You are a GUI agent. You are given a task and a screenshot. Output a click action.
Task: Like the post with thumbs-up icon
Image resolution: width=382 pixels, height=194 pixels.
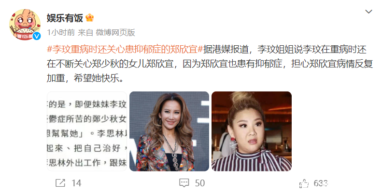click(304, 183)
